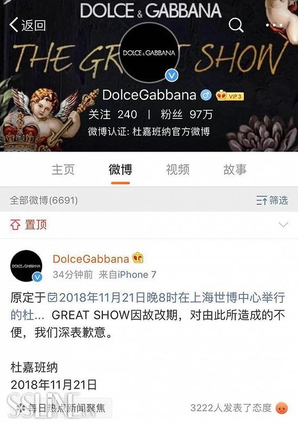Open the large Dolce & Gabbana profile avatar

click(149, 53)
